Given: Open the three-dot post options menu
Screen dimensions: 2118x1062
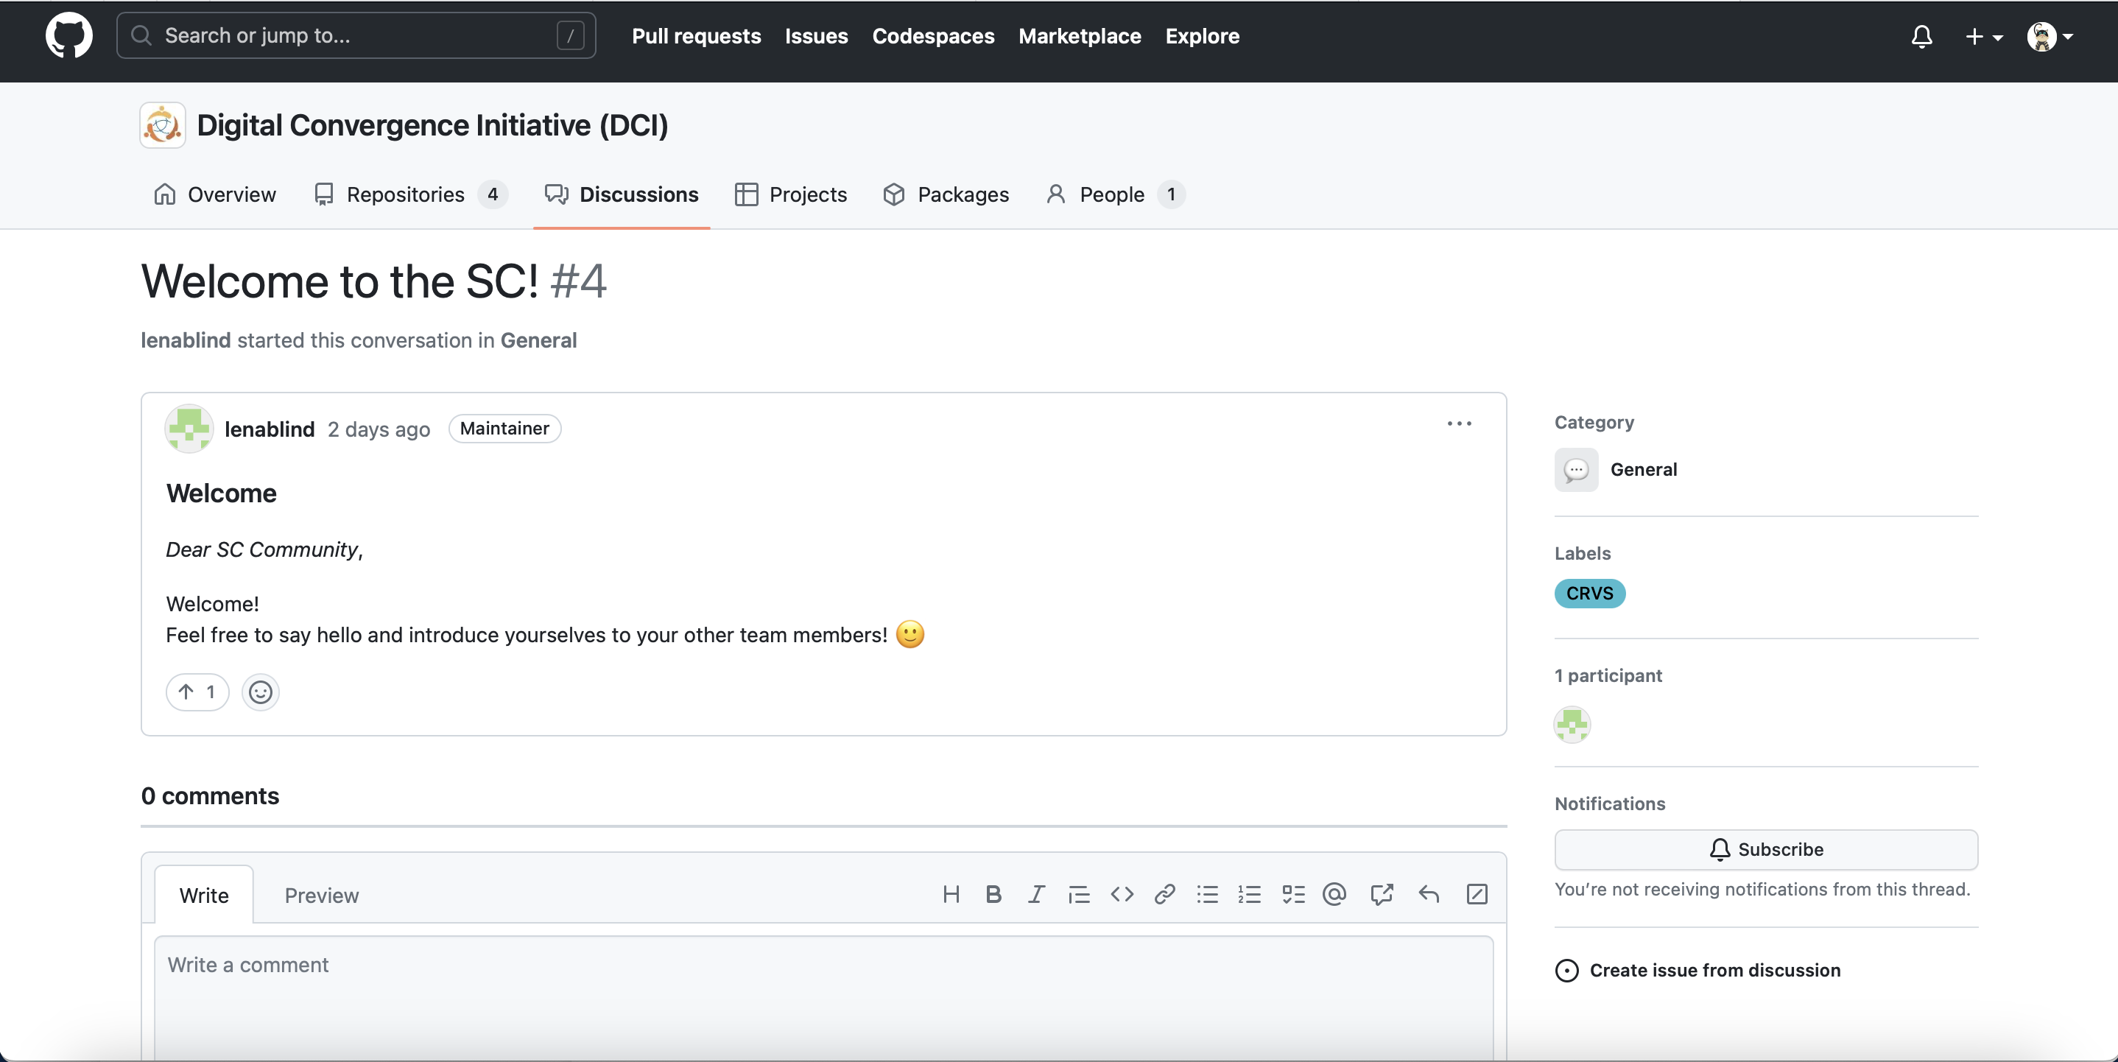Looking at the screenshot, I should [x=1459, y=423].
